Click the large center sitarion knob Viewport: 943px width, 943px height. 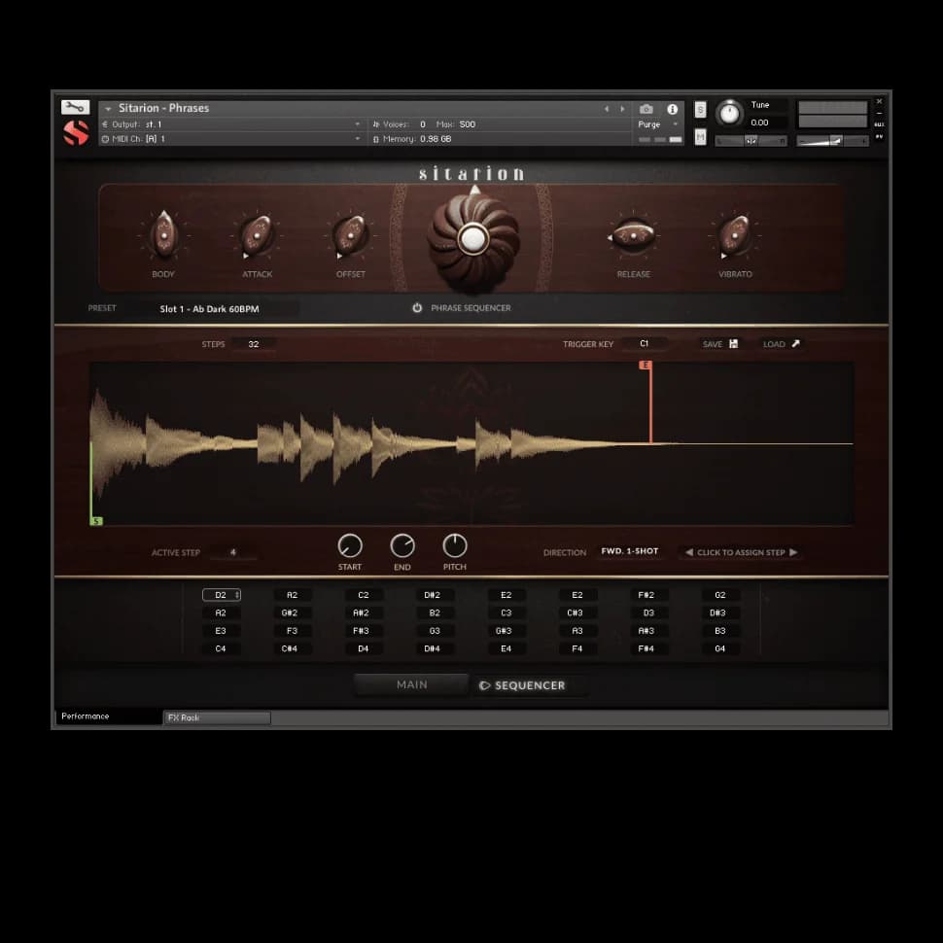coord(472,238)
